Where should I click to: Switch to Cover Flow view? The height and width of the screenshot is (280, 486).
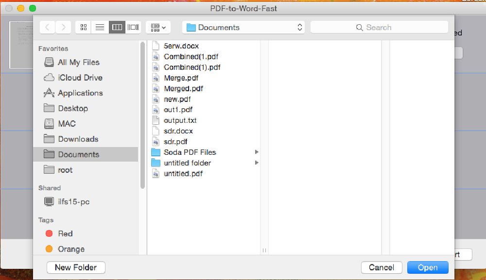pyautogui.click(x=133, y=27)
